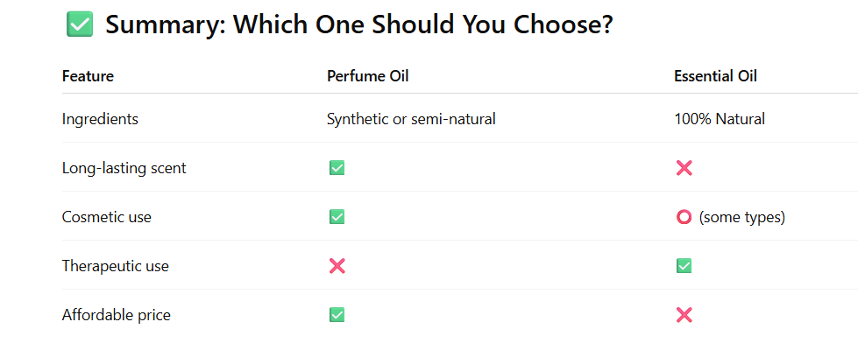Click the green checkmark icon in the heading

(x=80, y=25)
